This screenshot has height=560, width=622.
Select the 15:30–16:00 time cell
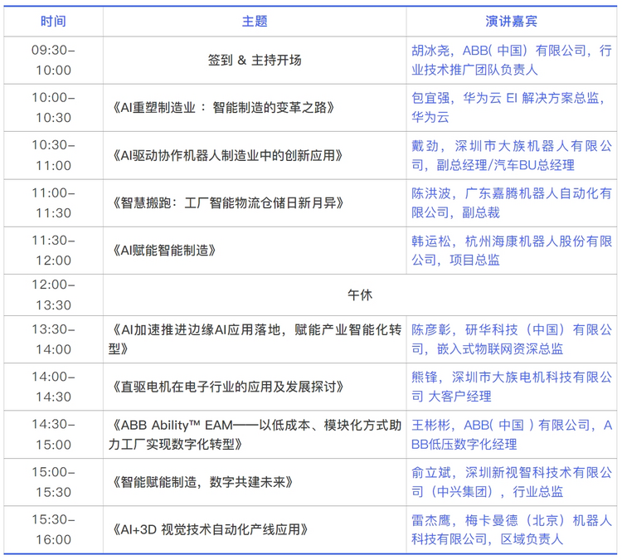[x=53, y=529]
